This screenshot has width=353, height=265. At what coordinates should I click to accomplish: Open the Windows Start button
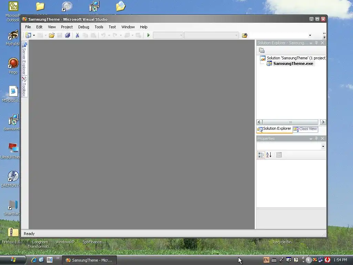pyautogui.click(x=13, y=260)
